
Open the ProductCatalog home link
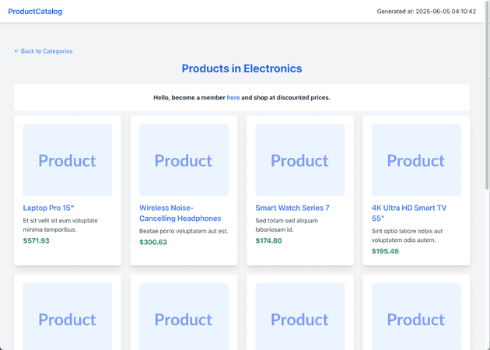click(35, 12)
